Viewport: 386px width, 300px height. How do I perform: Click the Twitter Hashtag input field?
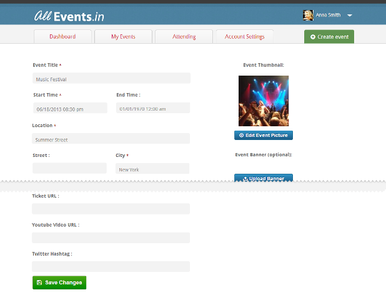111,266
